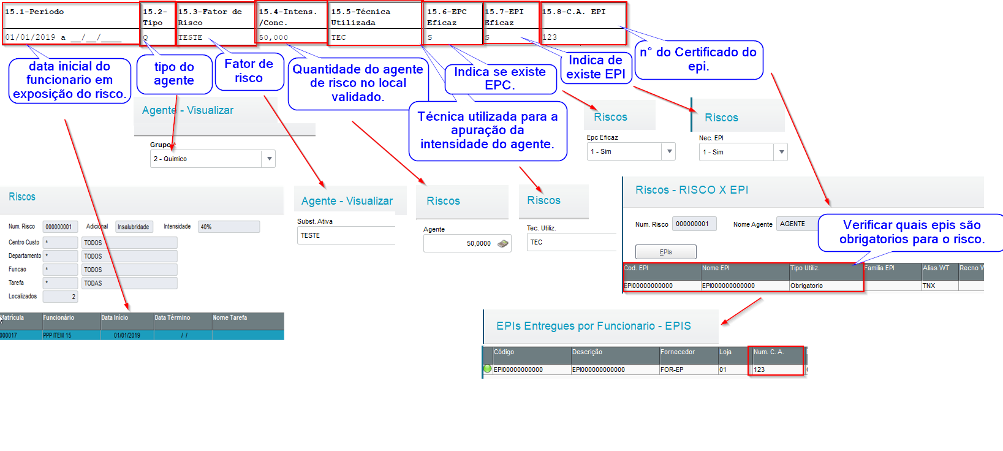
Task: Click the Nome Agente field showing AGENTE
Action: pos(797,224)
